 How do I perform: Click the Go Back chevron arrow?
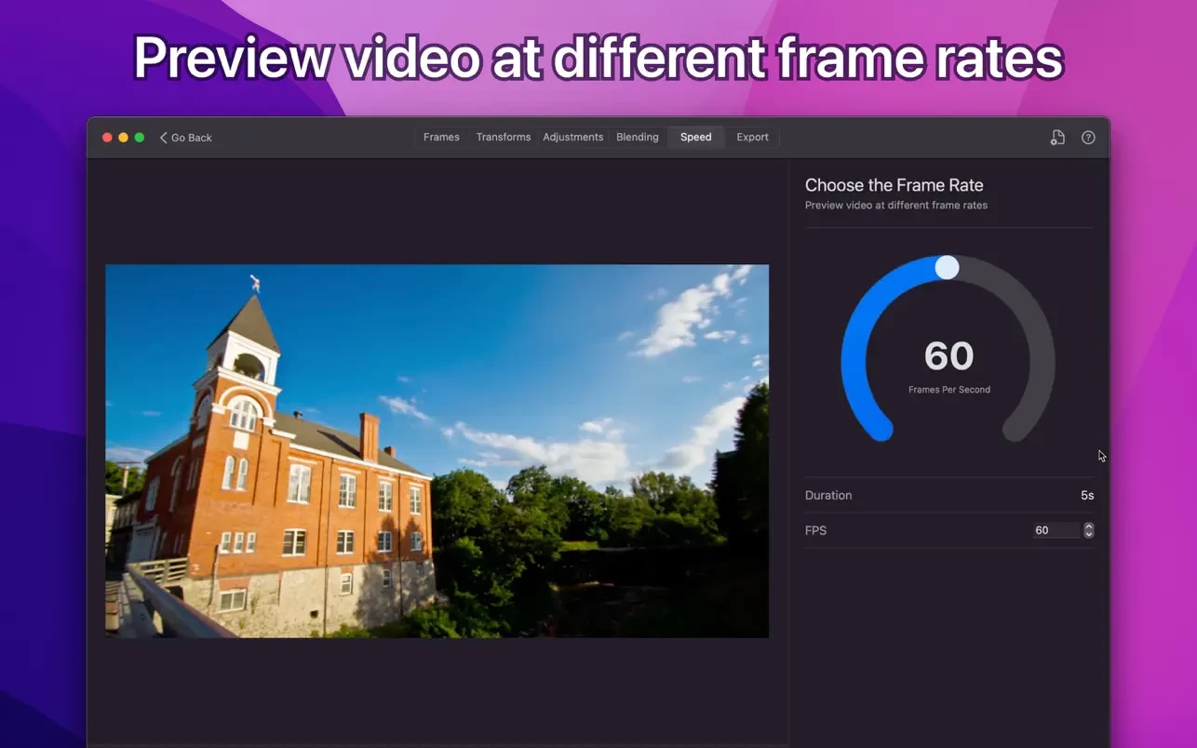click(164, 138)
